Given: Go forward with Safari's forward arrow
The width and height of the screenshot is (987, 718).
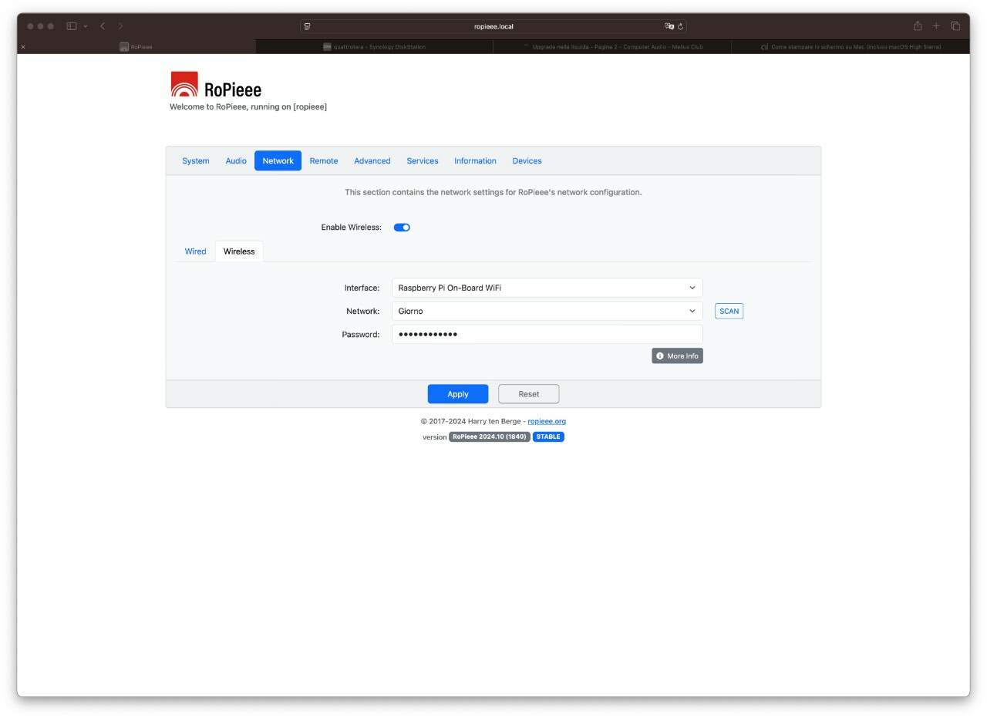Looking at the screenshot, I should pyautogui.click(x=120, y=26).
